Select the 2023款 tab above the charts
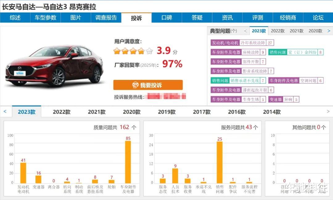 click(x=27, y=112)
